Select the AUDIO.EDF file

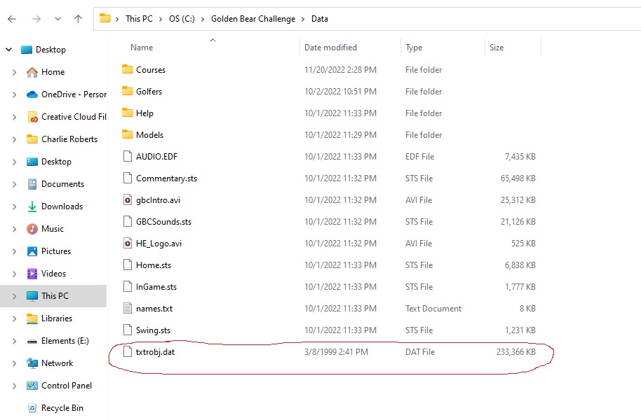(x=156, y=156)
